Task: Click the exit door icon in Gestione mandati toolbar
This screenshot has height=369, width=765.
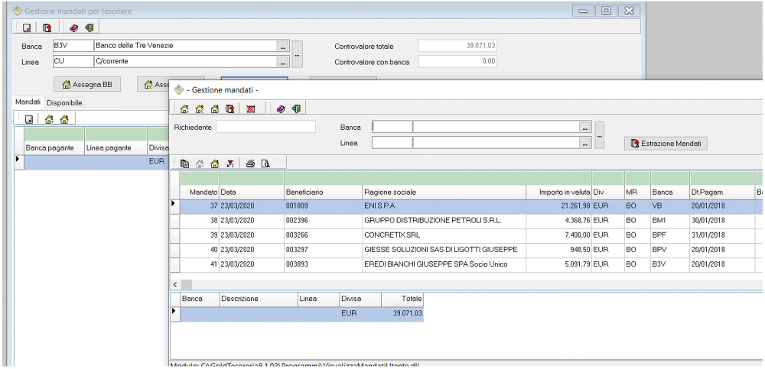Action: click(x=295, y=109)
